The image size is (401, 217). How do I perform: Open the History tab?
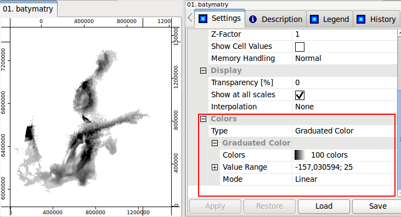click(376, 19)
